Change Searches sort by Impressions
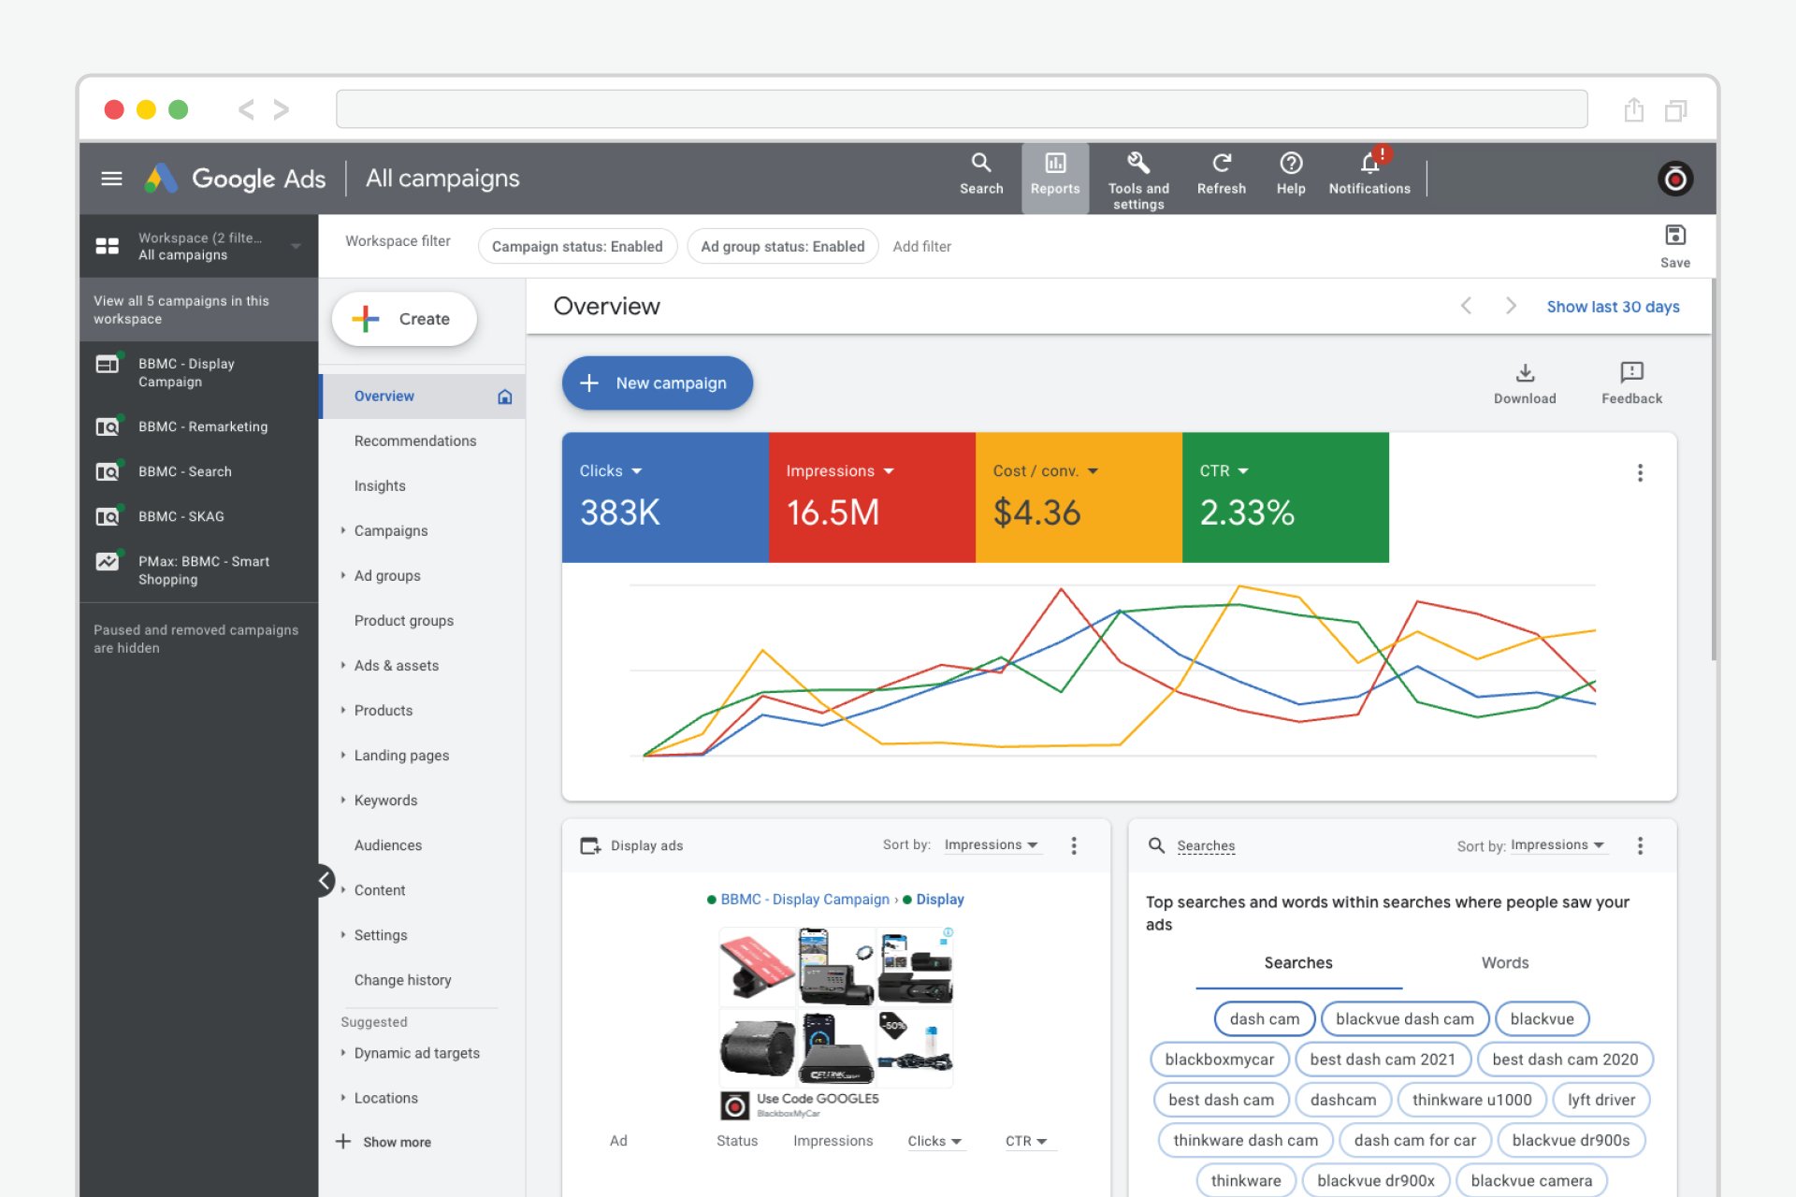Image resolution: width=1796 pixels, height=1197 pixels. 1557,844
